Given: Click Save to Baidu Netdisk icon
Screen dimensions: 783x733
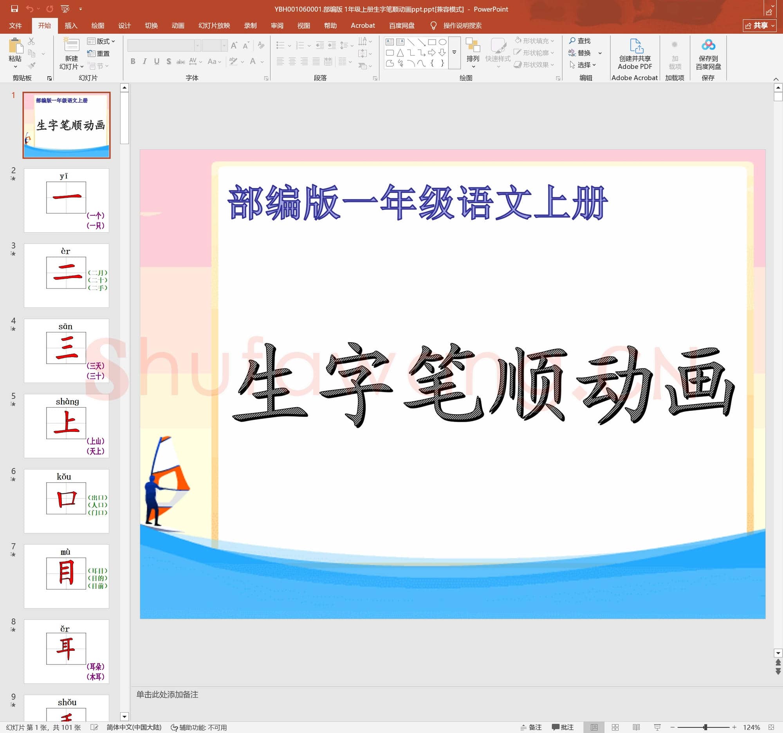Looking at the screenshot, I should (709, 51).
